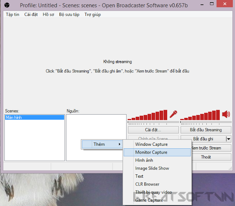Expand the Thêm context menu item
The image size is (235, 206).
tap(102, 144)
